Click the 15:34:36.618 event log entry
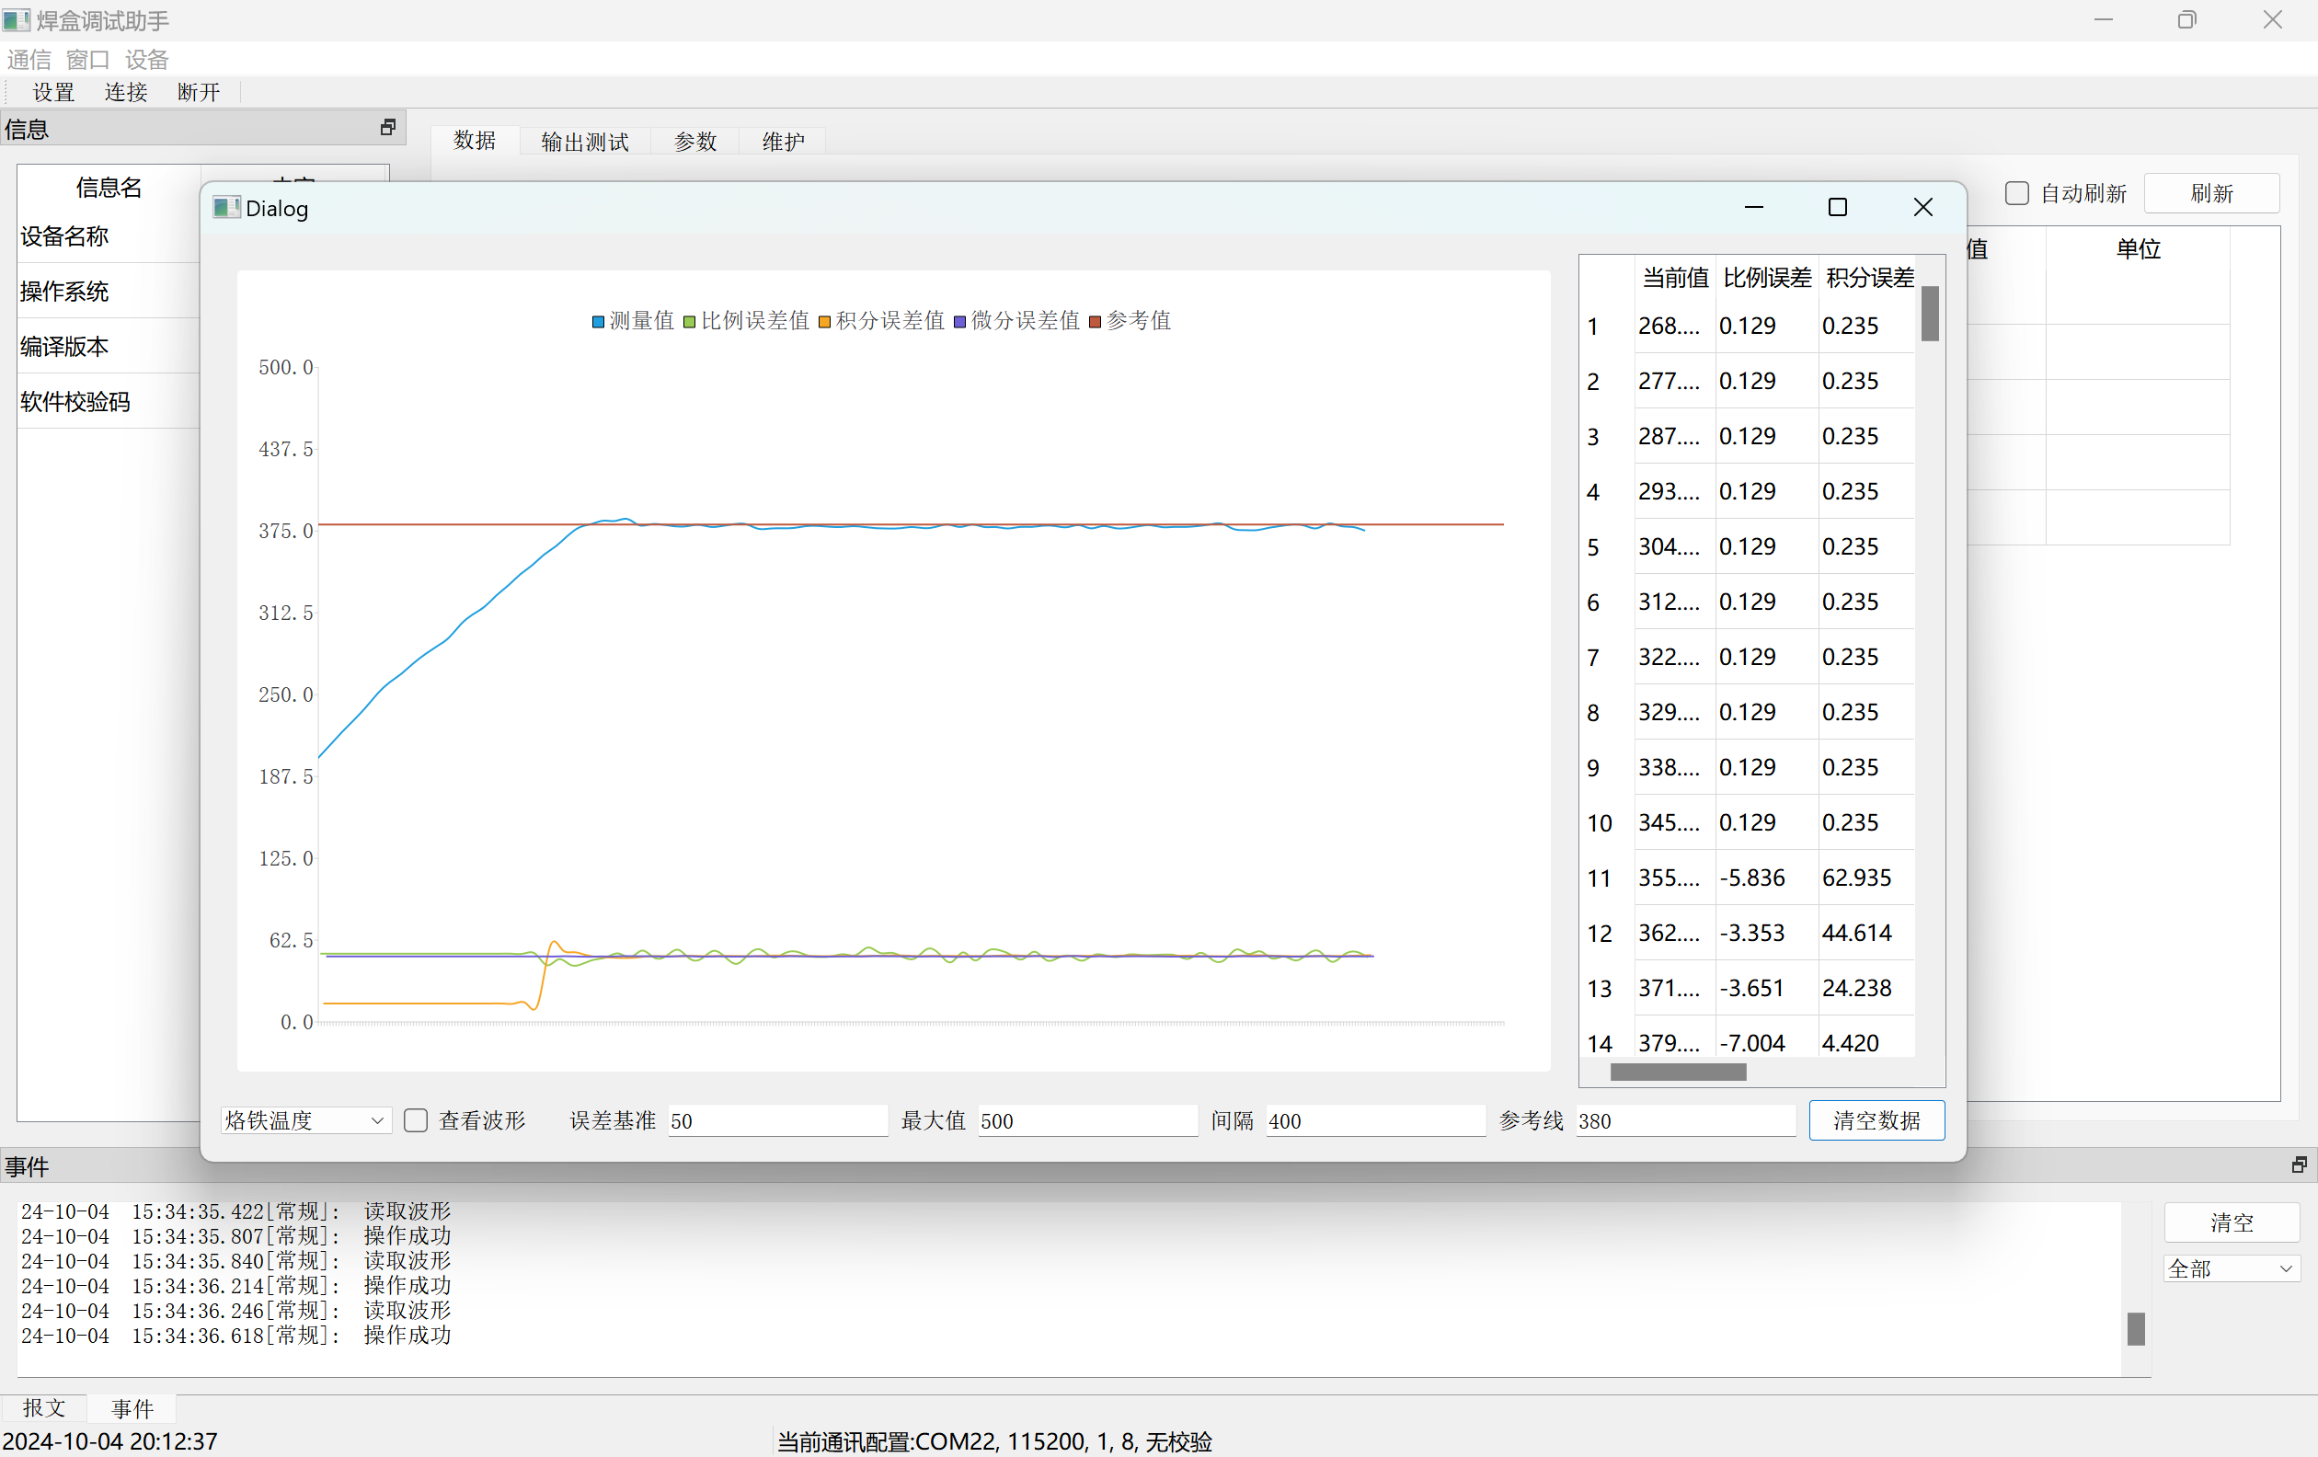The height and width of the screenshot is (1457, 2318). point(235,1335)
